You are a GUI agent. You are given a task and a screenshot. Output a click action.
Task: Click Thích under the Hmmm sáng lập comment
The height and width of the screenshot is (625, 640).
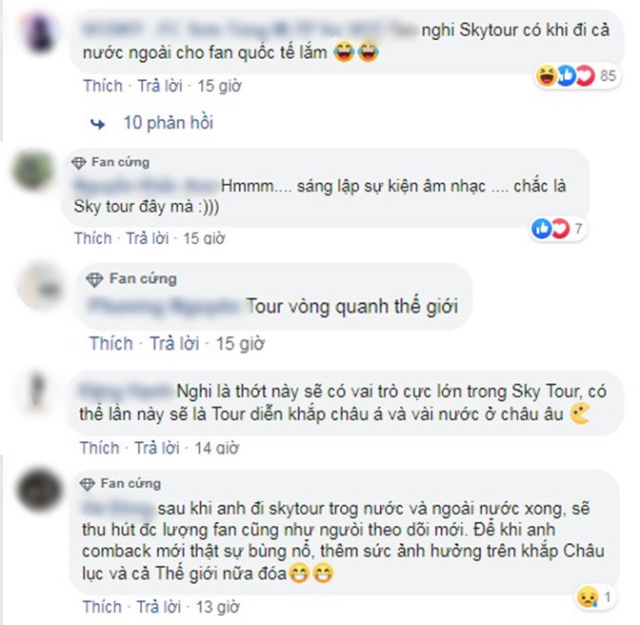[x=92, y=238]
